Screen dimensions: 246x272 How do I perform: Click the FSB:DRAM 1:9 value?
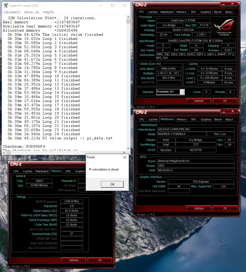72,206
